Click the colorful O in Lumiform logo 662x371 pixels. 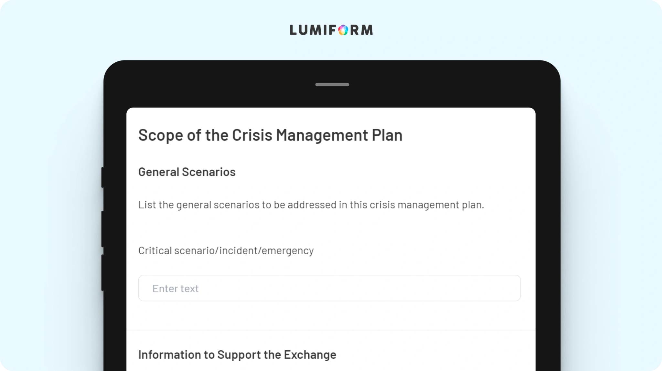(343, 30)
